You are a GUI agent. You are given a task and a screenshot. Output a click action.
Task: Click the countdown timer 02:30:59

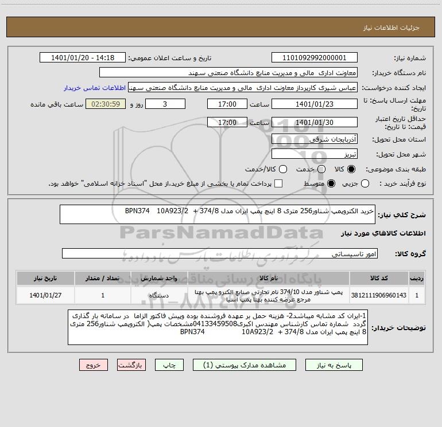click(106, 104)
